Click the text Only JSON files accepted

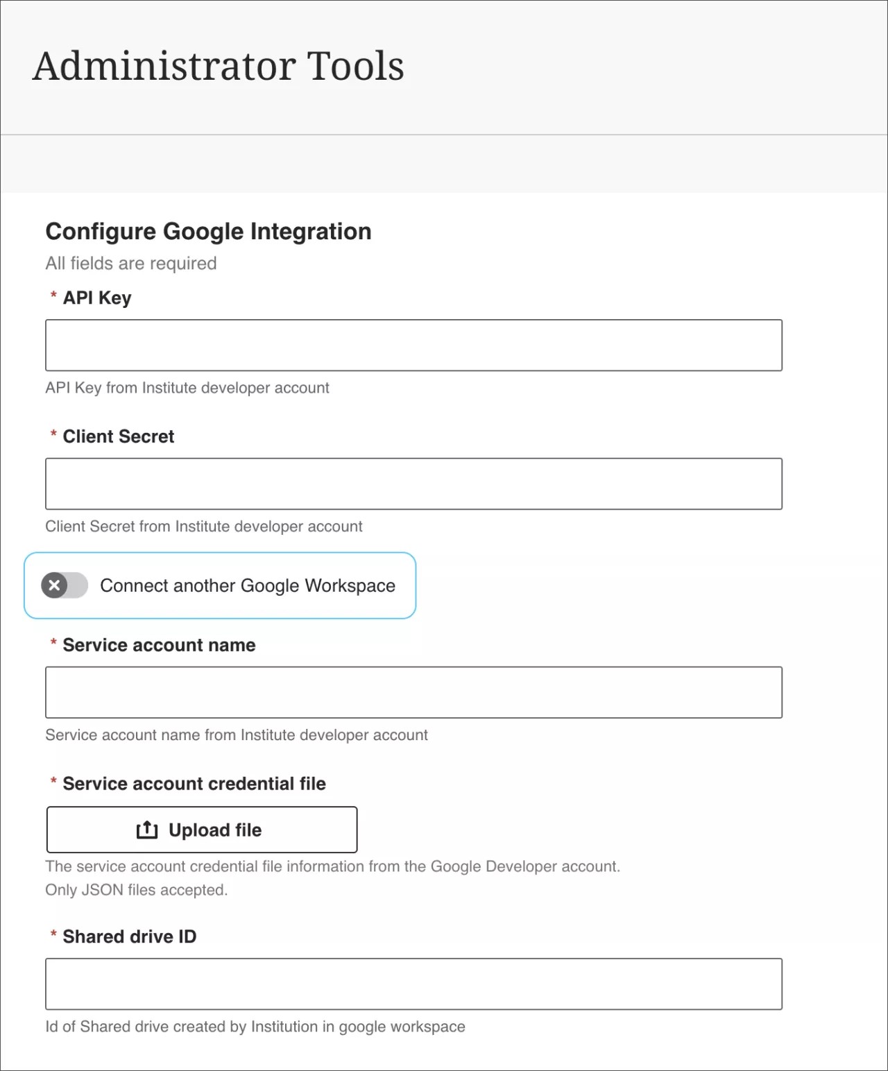[136, 889]
